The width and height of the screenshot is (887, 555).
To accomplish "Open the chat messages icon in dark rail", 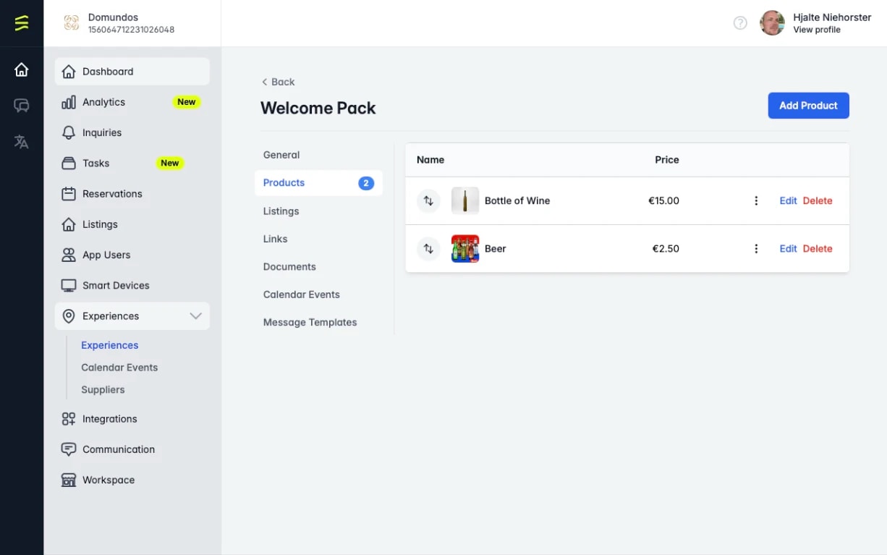I will (x=22, y=106).
